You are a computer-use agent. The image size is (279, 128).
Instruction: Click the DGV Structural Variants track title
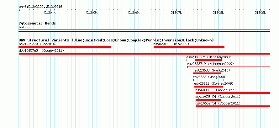pos(116,40)
